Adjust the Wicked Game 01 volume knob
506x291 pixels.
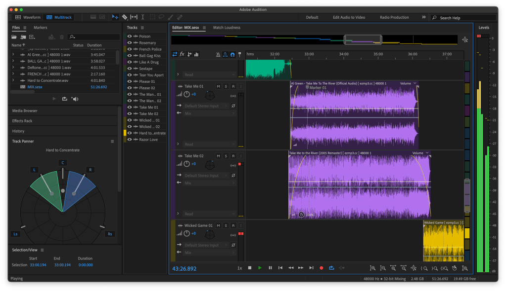[186, 233]
